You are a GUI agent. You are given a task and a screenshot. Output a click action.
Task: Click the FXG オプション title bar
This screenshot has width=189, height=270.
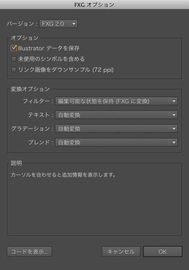(x=94, y=5)
